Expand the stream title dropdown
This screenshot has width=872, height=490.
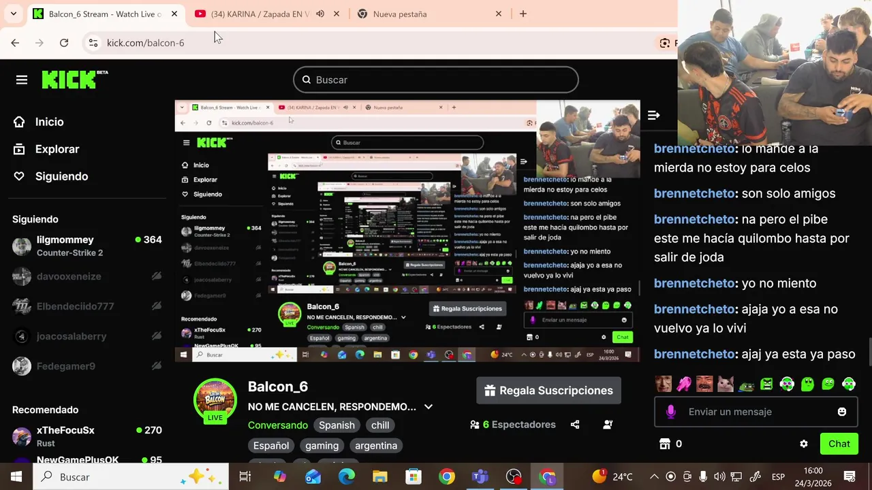pos(428,407)
